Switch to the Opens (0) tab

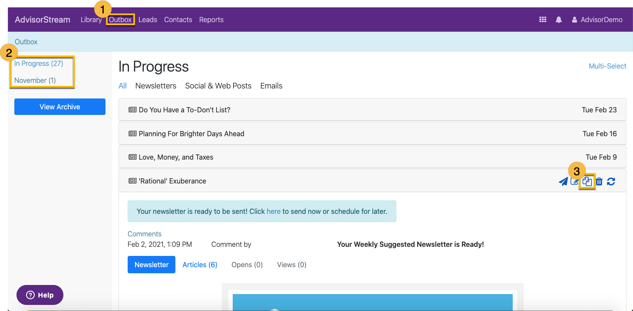pyautogui.click(x=247, y=265)
